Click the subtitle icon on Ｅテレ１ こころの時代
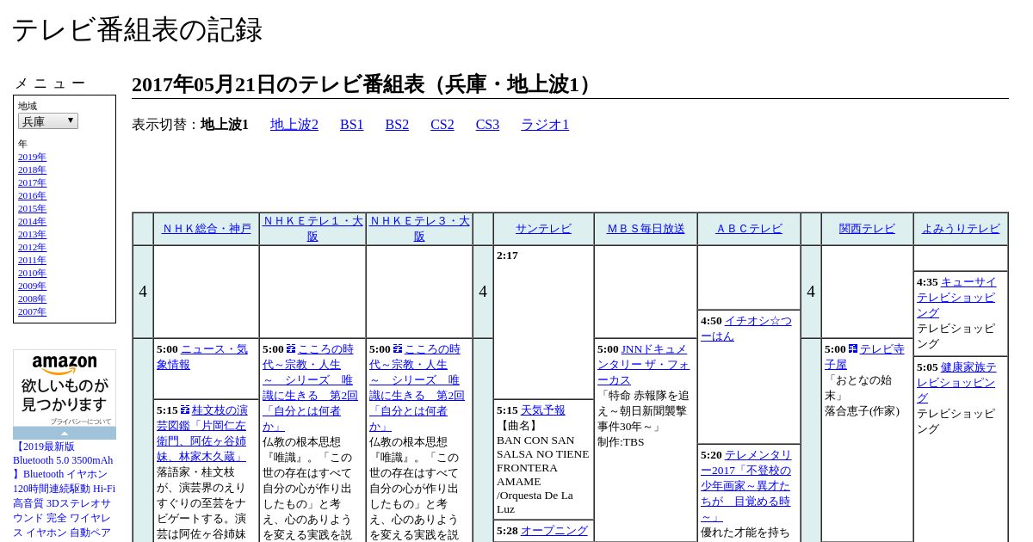The image size is (1033, 542). coord(291,349)
